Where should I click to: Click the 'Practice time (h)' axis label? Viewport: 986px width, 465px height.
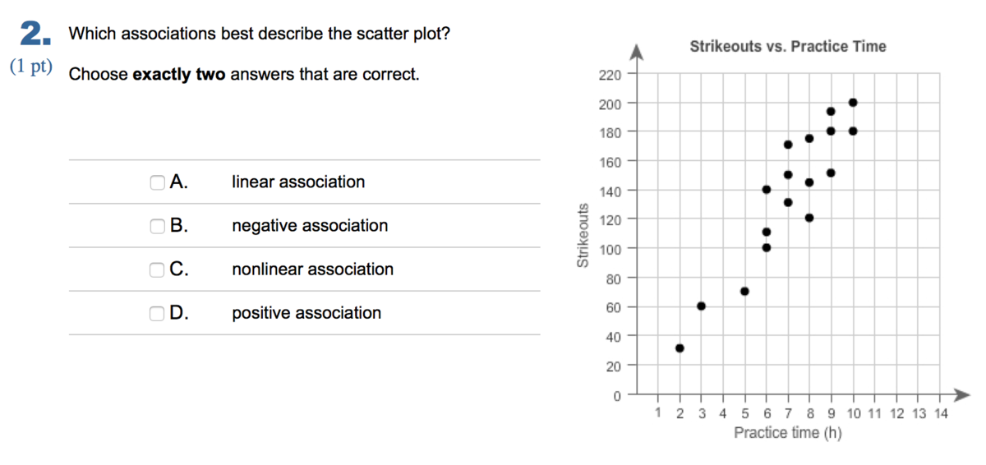tap(788, 433)
